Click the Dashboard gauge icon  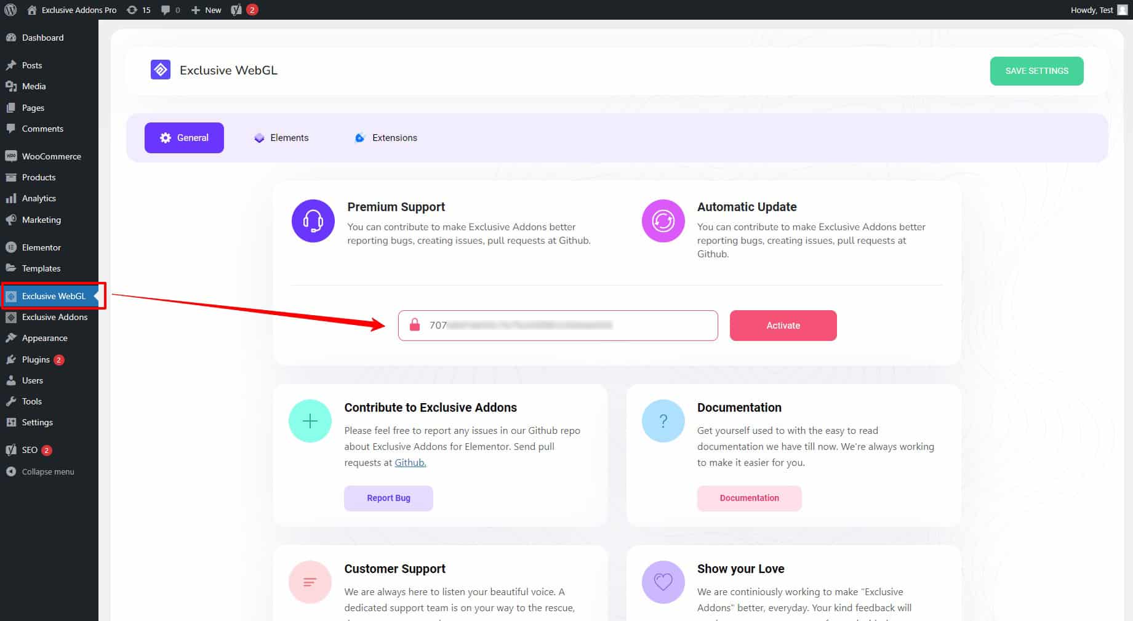(x=11, y=38)
